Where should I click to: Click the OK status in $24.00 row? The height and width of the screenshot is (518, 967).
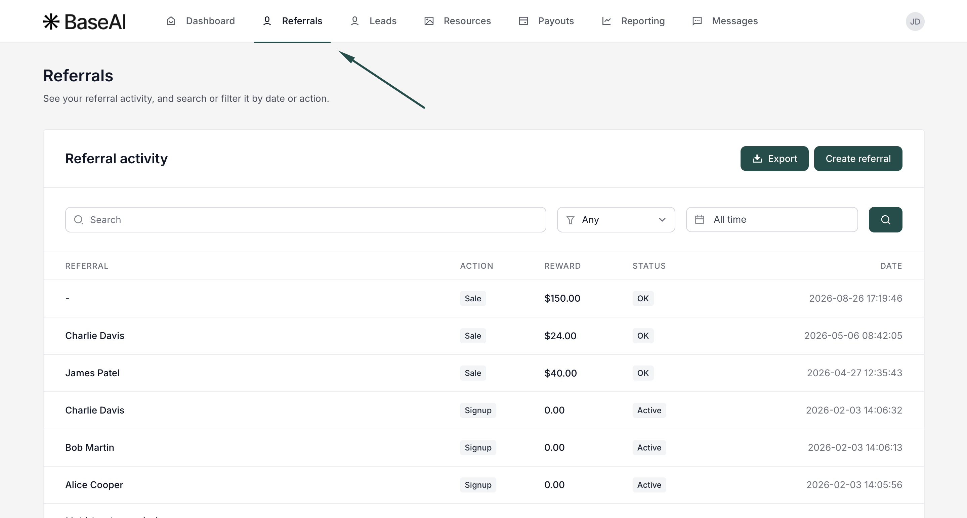[x=643, y=336]
